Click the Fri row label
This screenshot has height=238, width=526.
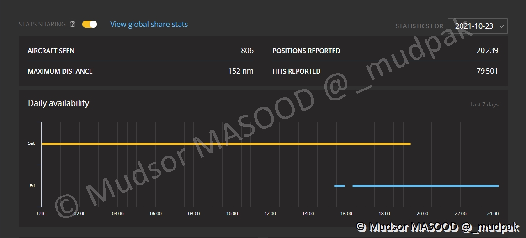tap(32, 186)
